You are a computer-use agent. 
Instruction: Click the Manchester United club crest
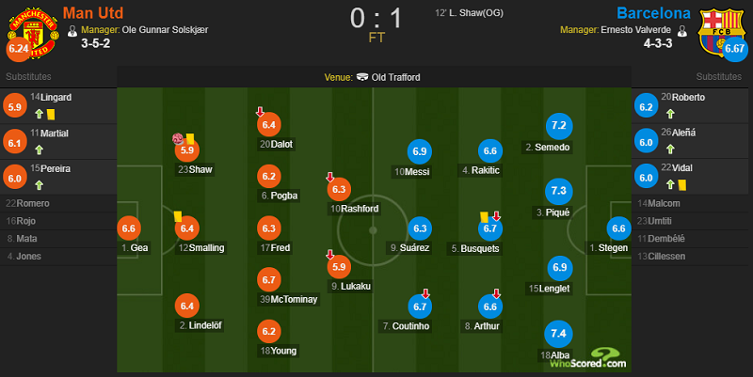point(33,34)
